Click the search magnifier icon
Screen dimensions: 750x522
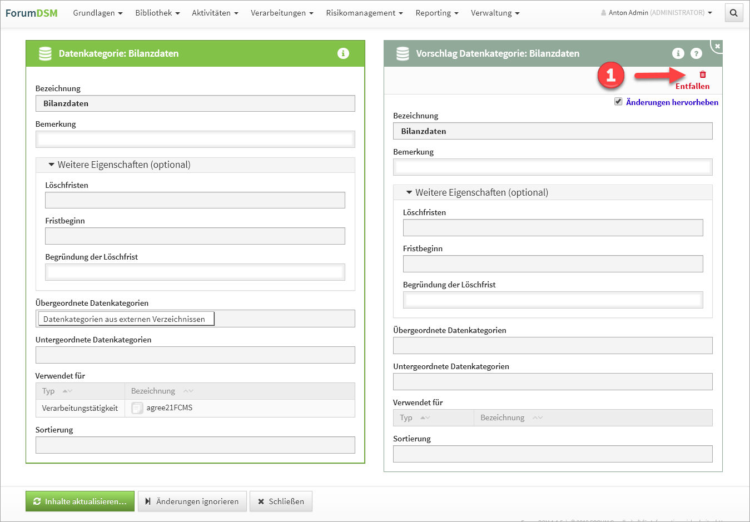(733, 13)
